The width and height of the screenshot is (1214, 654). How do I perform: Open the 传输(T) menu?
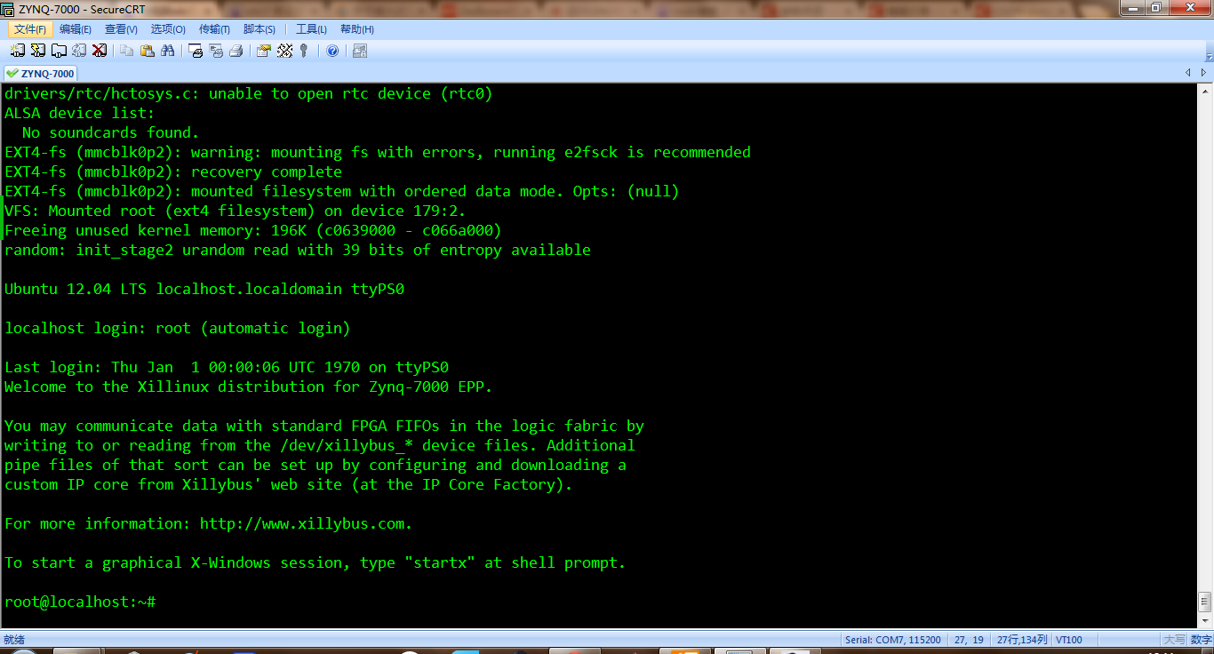[214, 29]
